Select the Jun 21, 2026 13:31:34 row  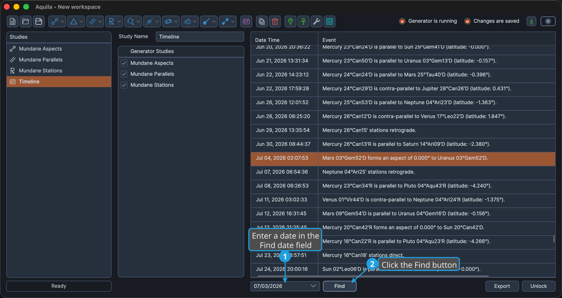(x=403, y=61)
